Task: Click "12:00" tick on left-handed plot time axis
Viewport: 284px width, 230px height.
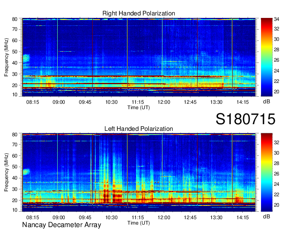Action: (x=164, y=217)
